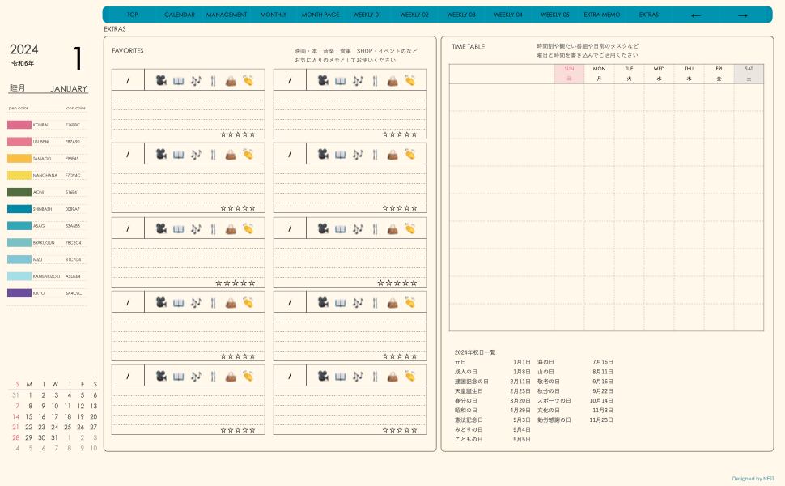Tap the movie camera icon in the first favorites card

[161, 80]
